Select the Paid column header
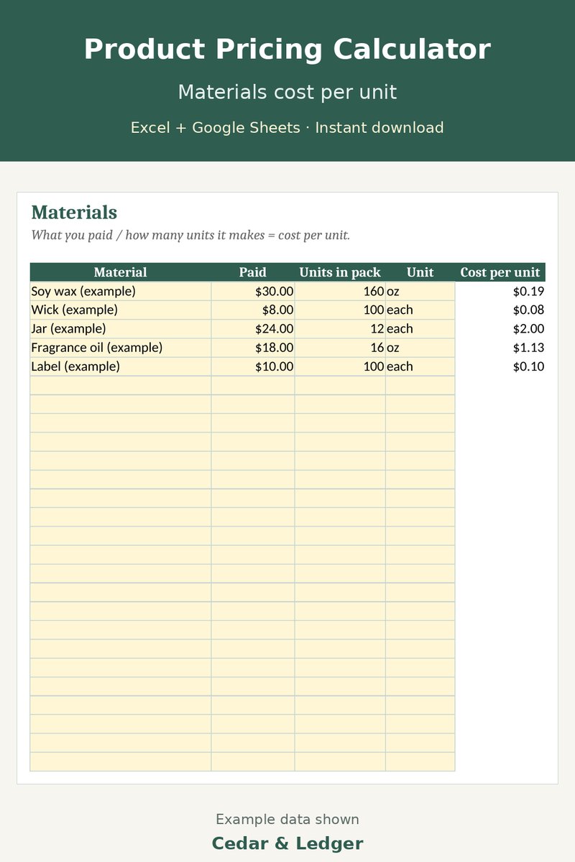575x862 pixels. coord(253,272)
